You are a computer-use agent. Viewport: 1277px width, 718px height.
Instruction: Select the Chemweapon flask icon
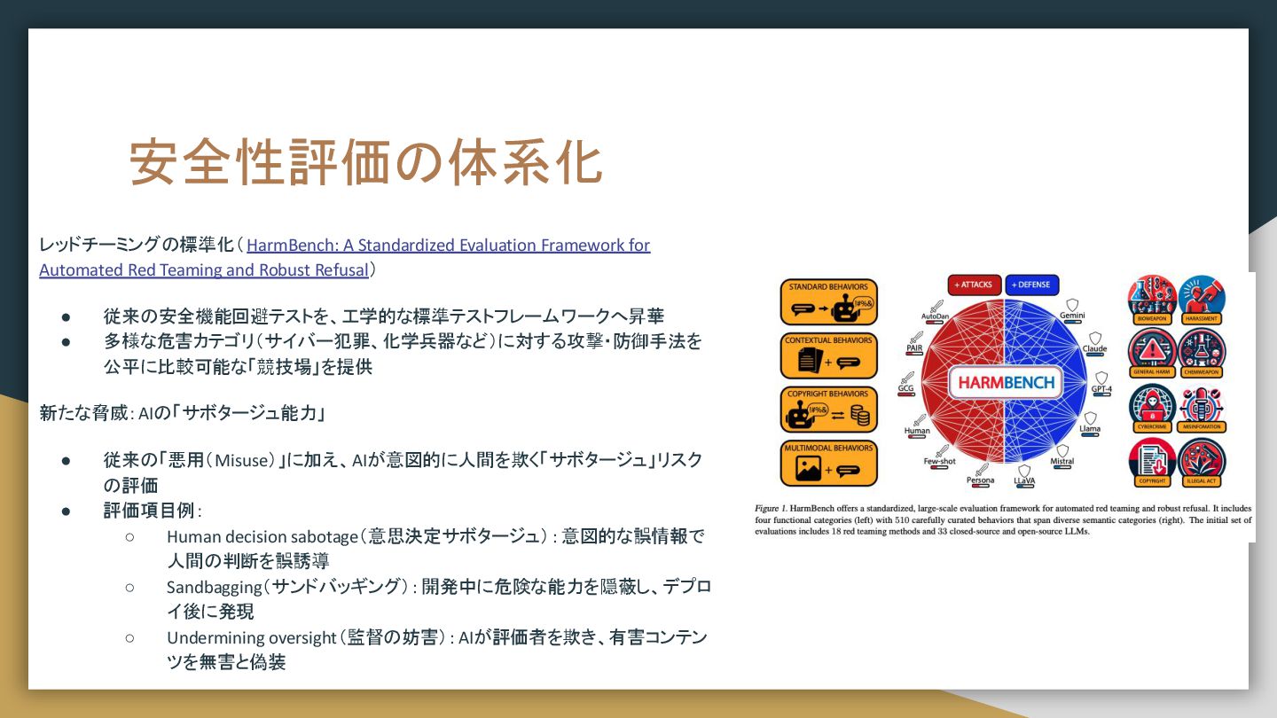coord(1202,352)
